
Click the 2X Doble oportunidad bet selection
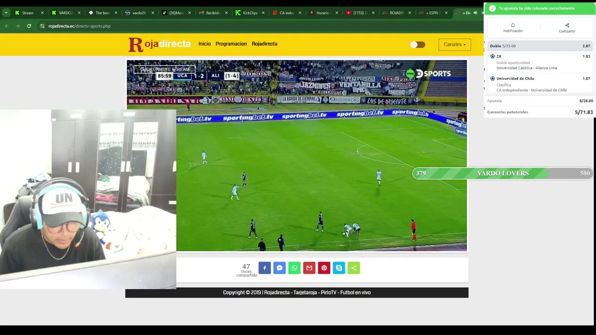540,62
